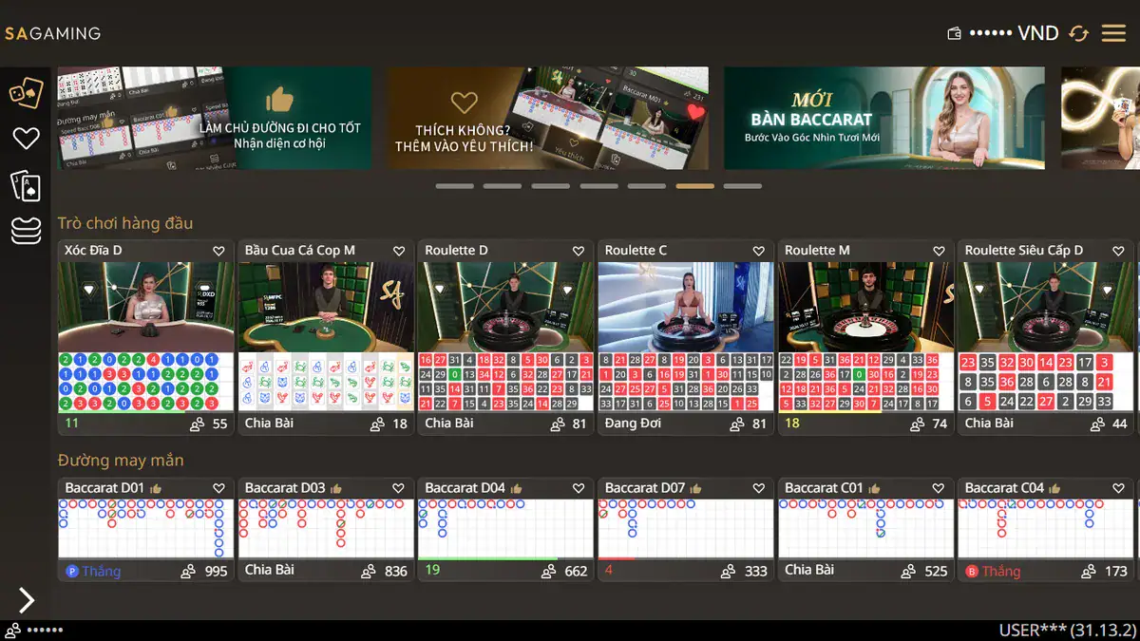The width and height of the screenshot is (1140, 641).
Task: Open the Baccarat D04 road map
Action: pos(505,528)
